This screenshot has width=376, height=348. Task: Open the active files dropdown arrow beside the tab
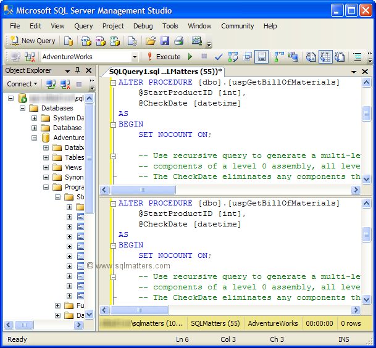pyautogui.click(x=353, y=72)
